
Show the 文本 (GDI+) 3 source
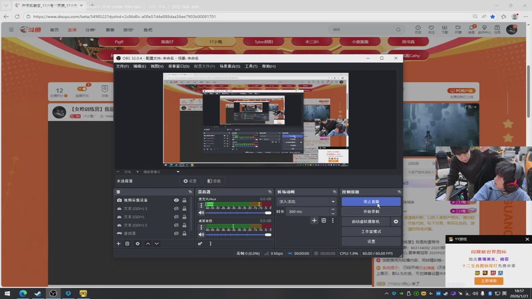pyautogui.click(x=176, y=209)
